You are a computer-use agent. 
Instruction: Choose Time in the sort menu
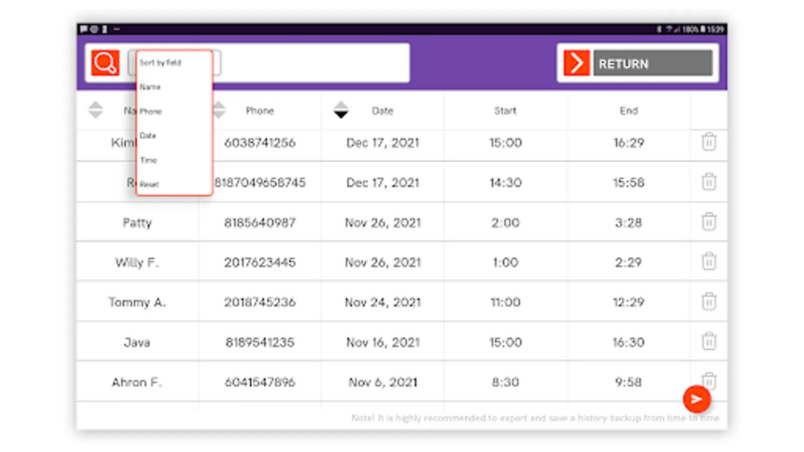click(149, 160)
